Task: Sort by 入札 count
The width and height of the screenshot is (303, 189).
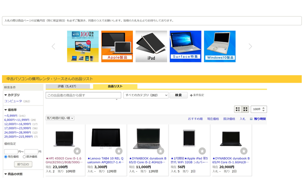Action: 242,119
